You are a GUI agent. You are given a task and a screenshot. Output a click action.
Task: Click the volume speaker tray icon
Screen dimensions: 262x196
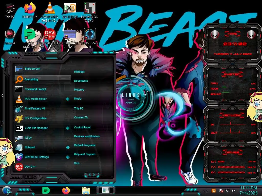pyautogui.click(x=234, y=190)
